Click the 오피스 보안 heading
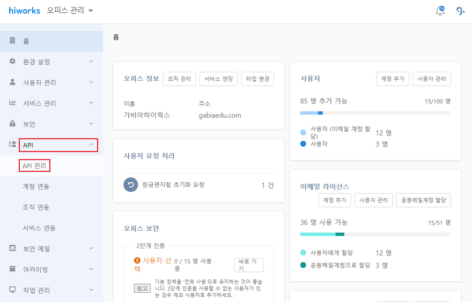Viewport: 472px width, 302px height. (x=141, y=229)
